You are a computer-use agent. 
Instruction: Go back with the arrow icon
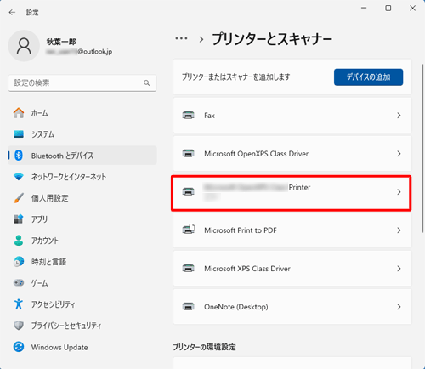pyautogui.click(x=12, y=13)
